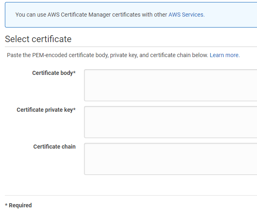Screen dimensions: 257x215
Task: Click the Learn more link
Action: click(224, 55)
